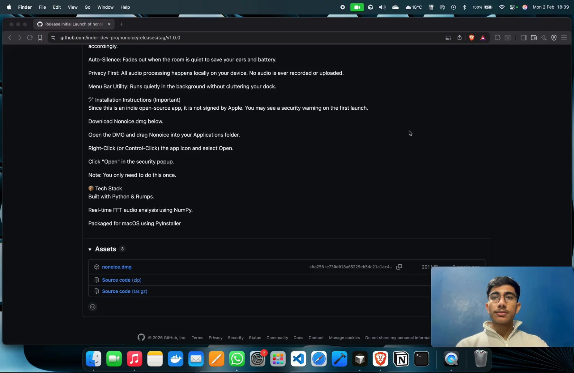Collapse the Assets section
Viewport: 574px width, 373px height.
[x=90, y=249]
